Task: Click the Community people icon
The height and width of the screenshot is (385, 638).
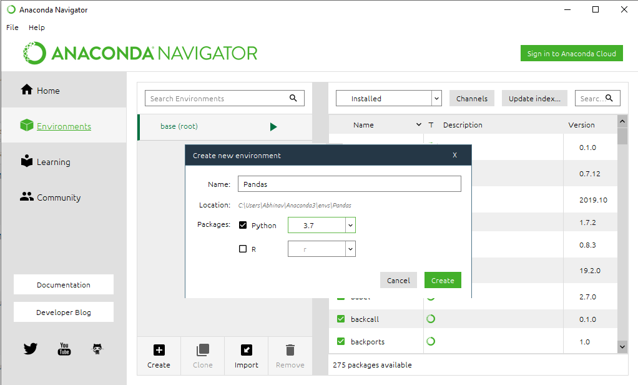Action: pos(27,196)
